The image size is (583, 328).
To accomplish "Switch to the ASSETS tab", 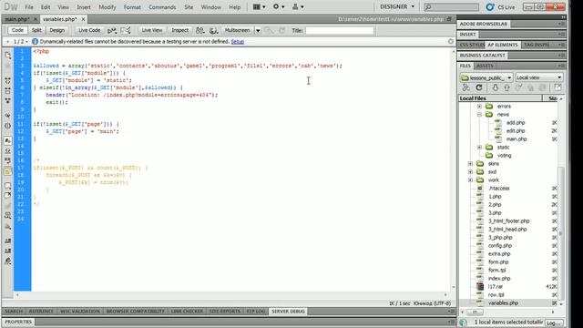I will (485, 66).
